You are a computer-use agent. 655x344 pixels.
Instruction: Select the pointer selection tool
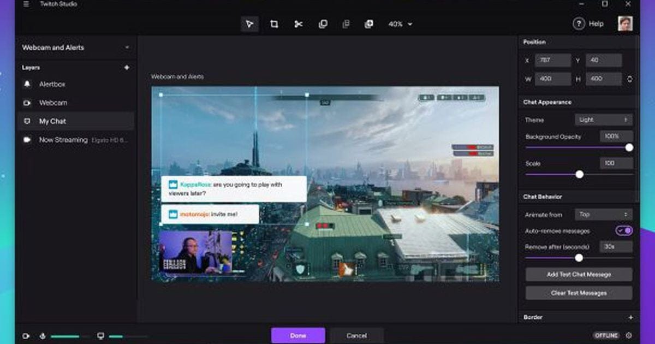249,24
